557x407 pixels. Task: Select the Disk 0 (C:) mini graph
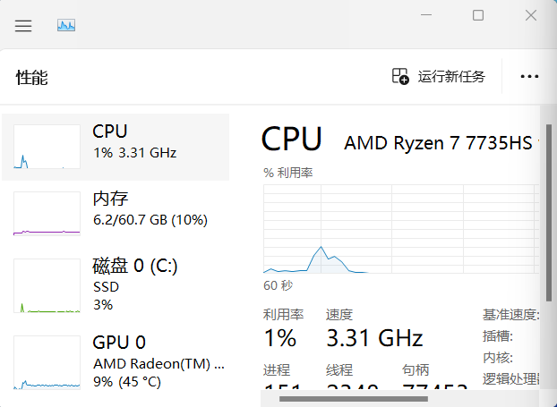click(x=47, y=285)
